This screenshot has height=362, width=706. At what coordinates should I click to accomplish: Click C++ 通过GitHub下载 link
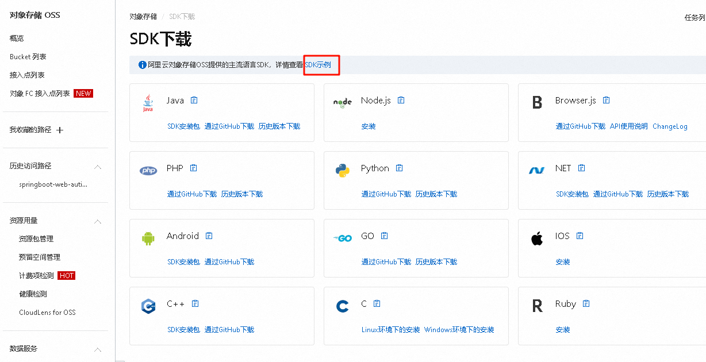click(229, 329)
